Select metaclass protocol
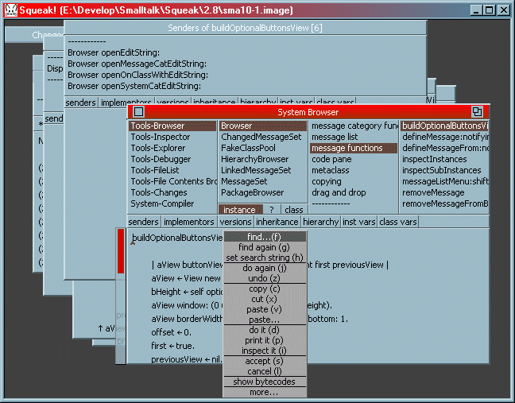 354,170
